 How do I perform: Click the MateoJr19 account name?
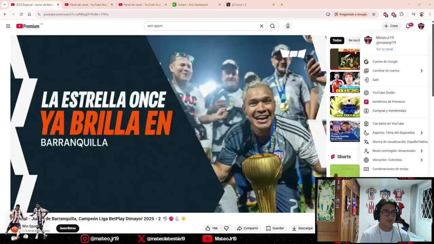pos(385,38)
